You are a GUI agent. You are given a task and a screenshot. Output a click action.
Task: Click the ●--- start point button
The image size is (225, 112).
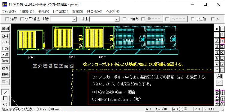154,19
